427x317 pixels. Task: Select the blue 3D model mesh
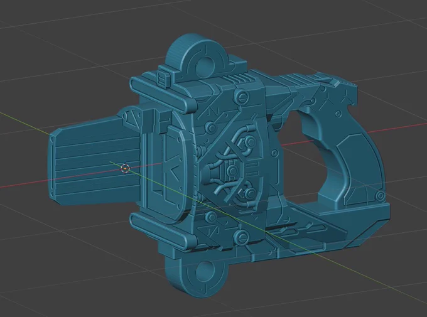(x=218, y=166)
